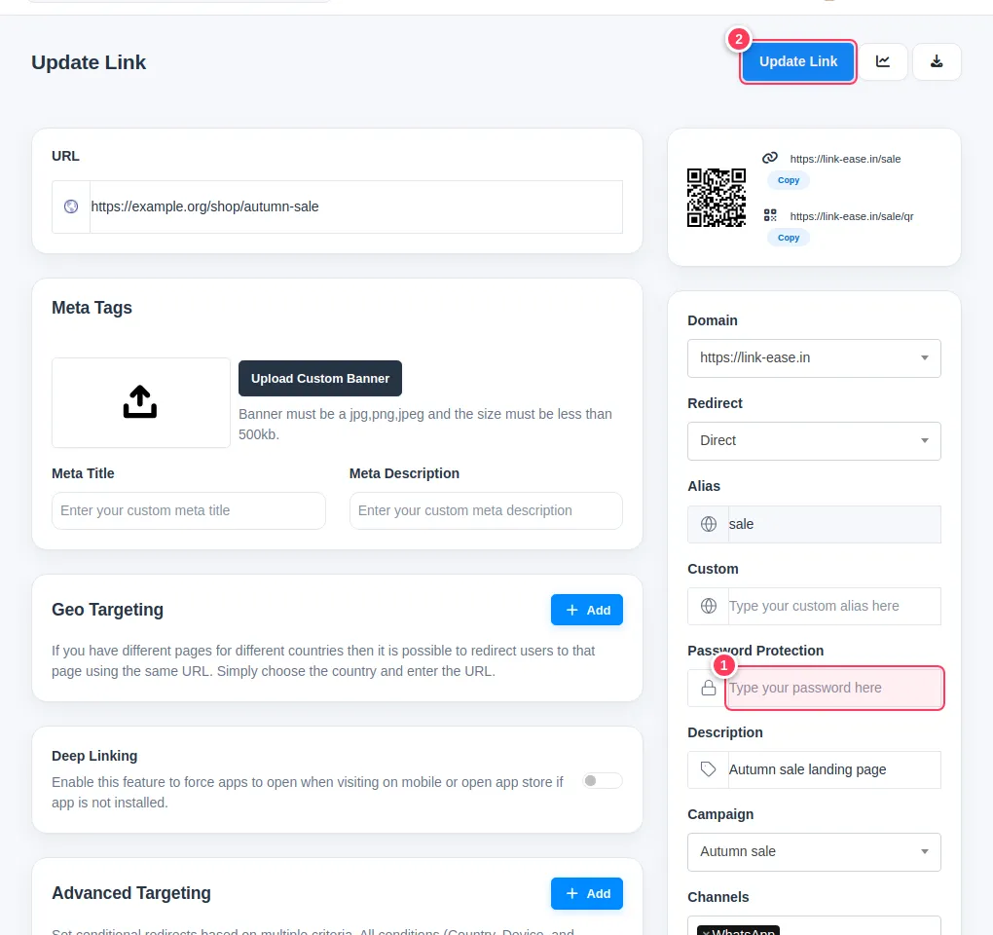993x935 pixels.
Task: Click the Update Link page heading
Action: (89, 62)
